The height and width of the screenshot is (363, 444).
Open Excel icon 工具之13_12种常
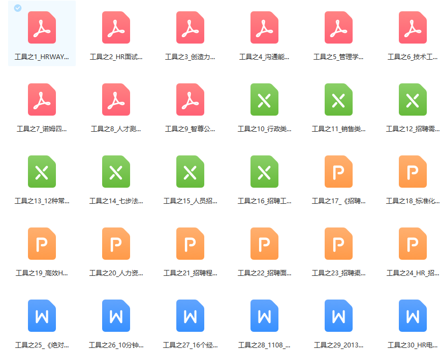coord(42,172)
